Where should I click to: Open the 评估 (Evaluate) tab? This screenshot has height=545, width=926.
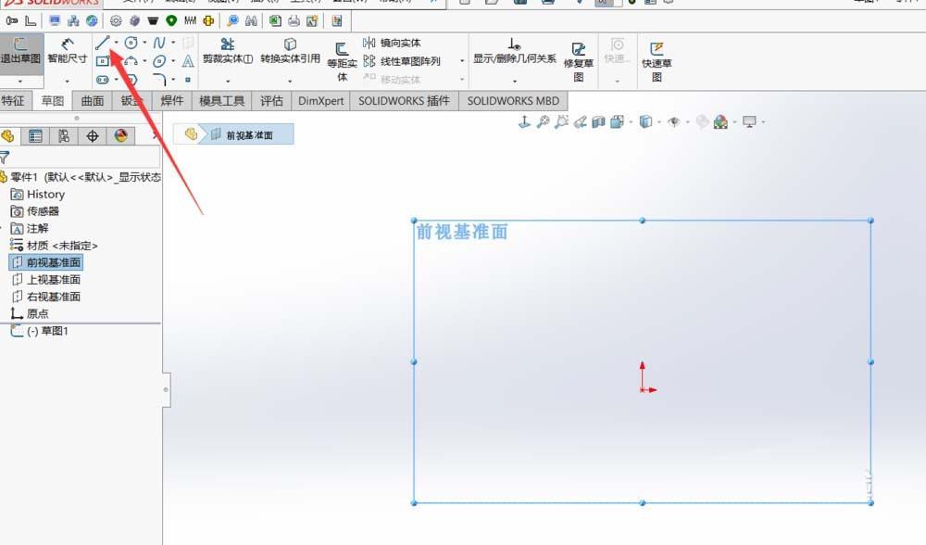(272, 101)
